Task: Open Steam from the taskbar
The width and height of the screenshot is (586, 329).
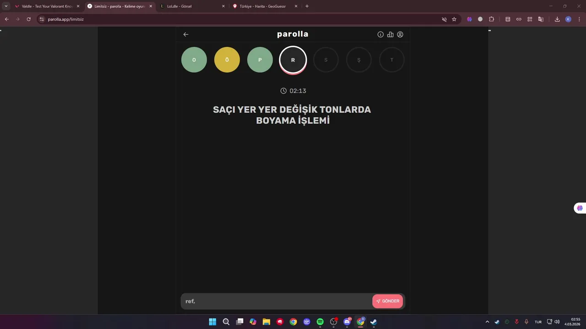Action: point(374,322)
